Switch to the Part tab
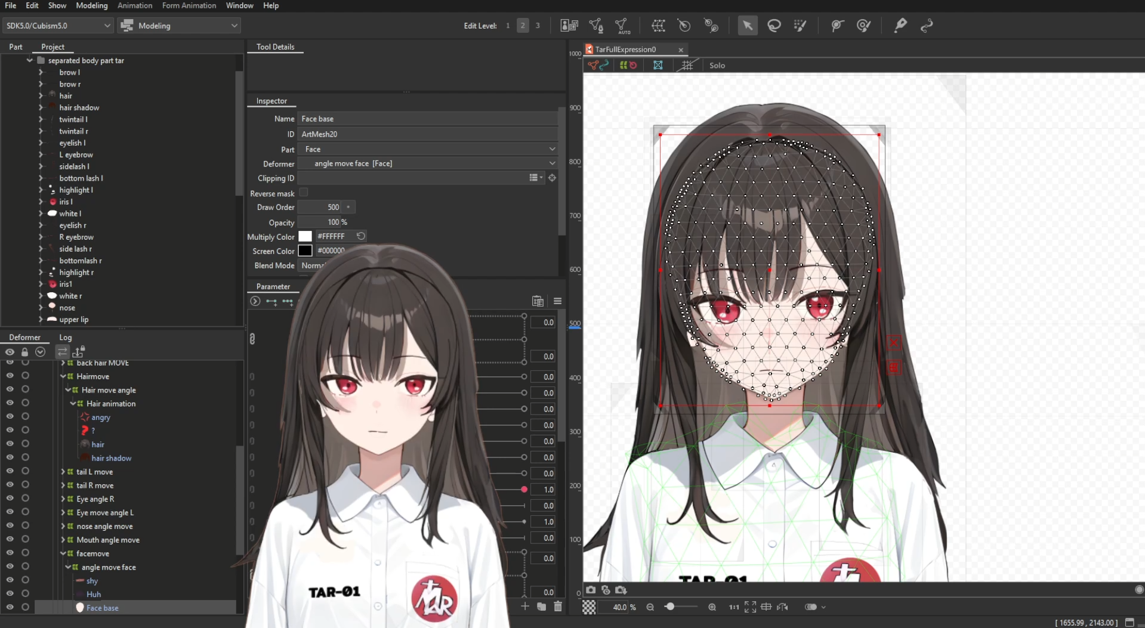 pyautogui.click(x=16, y=47)
